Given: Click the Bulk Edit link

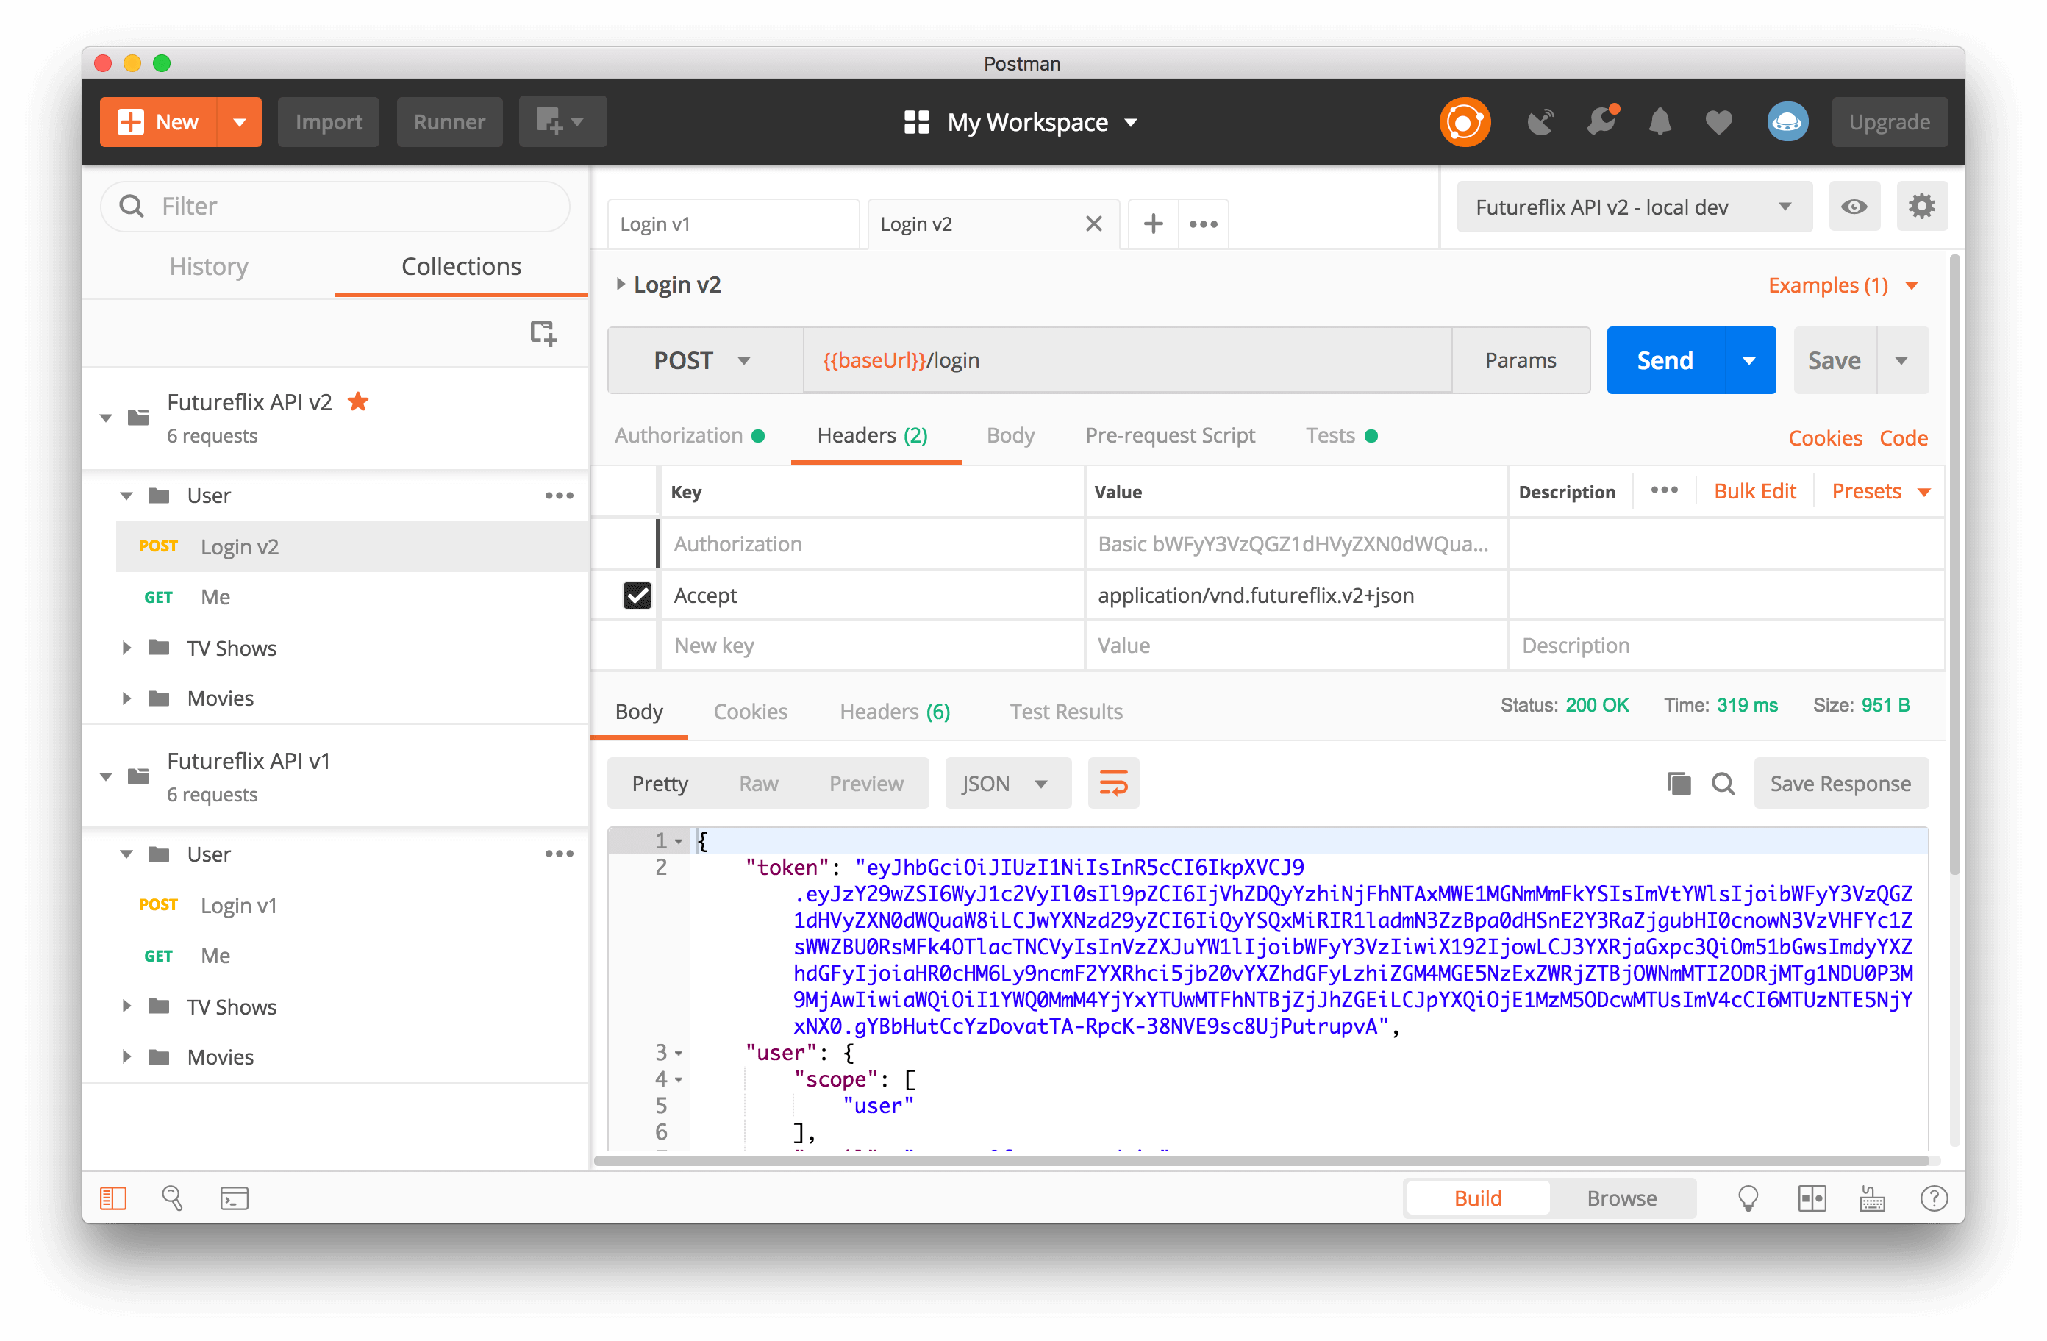Looking at the screenshot, I should (1754, 491).
